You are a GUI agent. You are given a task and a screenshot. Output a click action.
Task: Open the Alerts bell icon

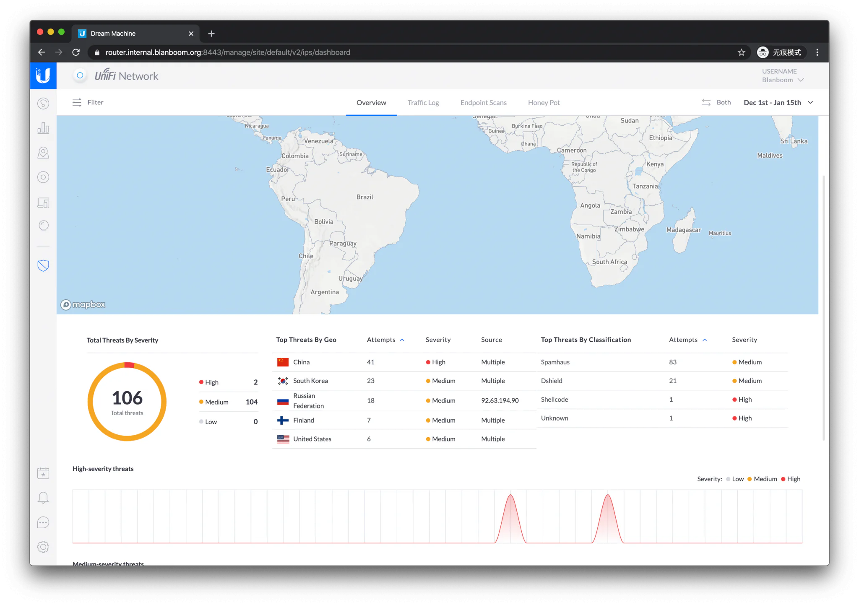click(43, 498)
